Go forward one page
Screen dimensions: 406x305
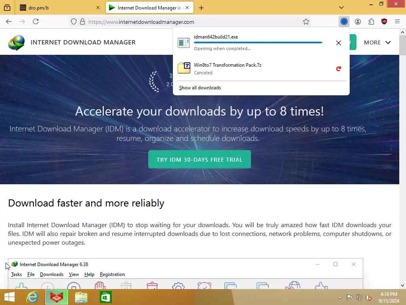[x=22, y=21]
